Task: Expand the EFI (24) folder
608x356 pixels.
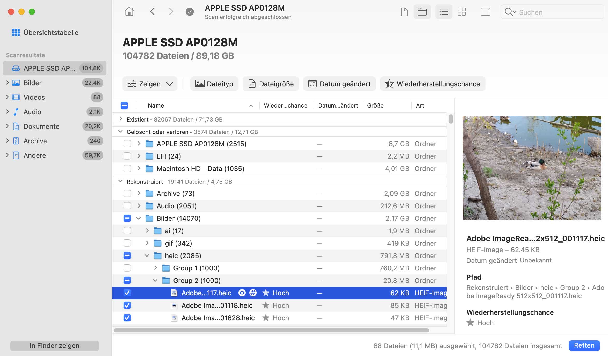Action: coord(139,156)
